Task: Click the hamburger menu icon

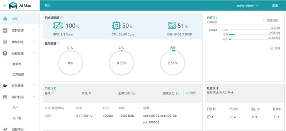Action: [4, 6]
